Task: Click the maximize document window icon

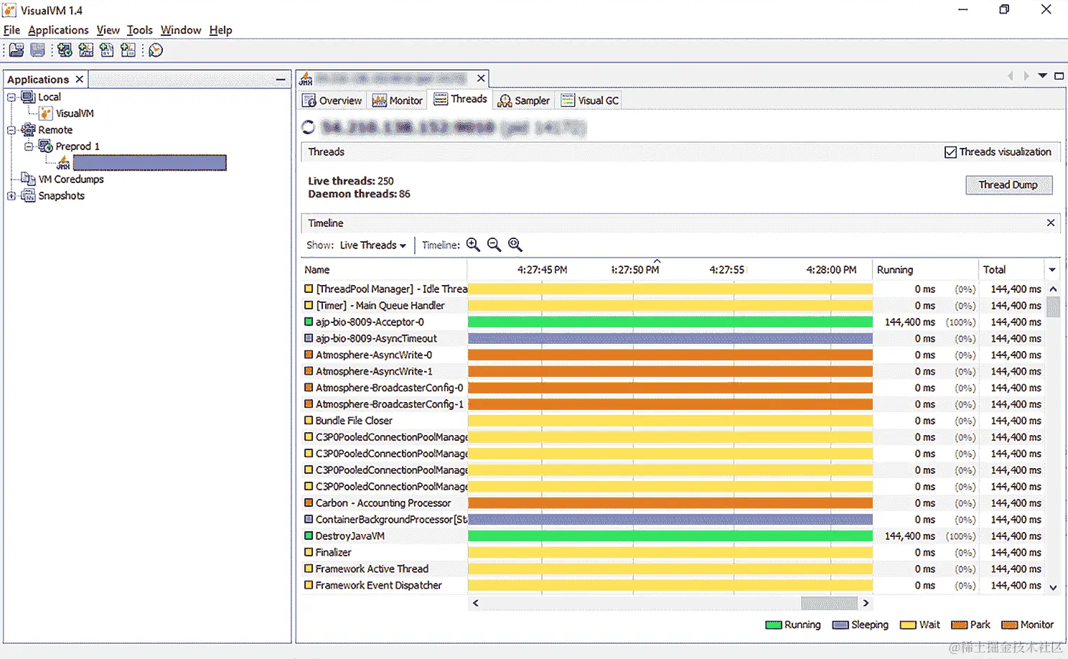Action: pyautogui.click(x=1059, y=75)
